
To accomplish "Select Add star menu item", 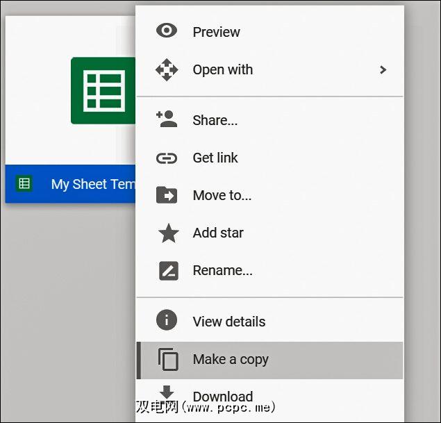I will click(218, 233).
